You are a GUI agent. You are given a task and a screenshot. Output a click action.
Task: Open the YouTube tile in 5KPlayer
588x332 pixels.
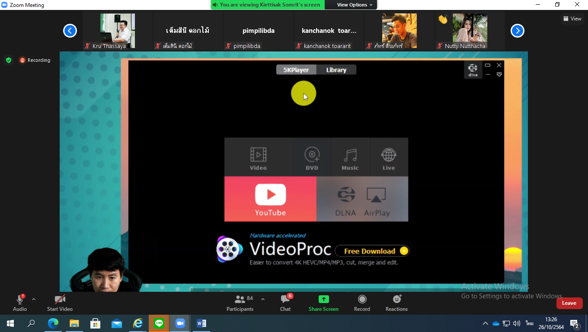[x=270, y=199]
